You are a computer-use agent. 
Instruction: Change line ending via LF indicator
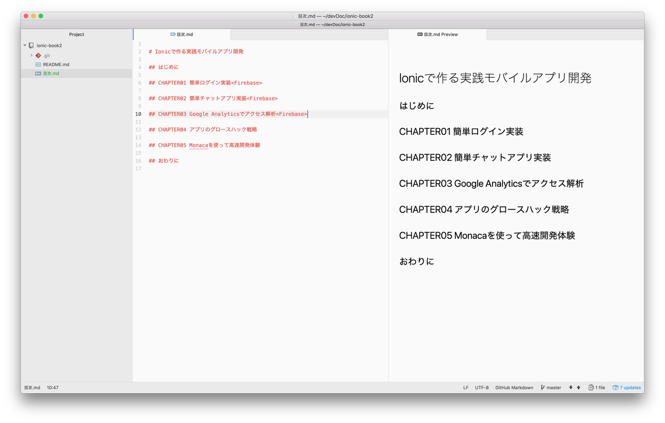pyautogui.click(x=465, y=388)
